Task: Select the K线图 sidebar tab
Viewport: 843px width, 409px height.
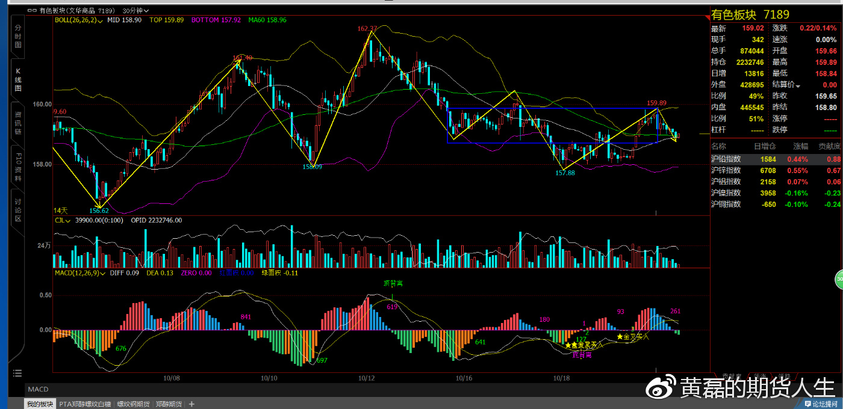Action: (17, 79)
